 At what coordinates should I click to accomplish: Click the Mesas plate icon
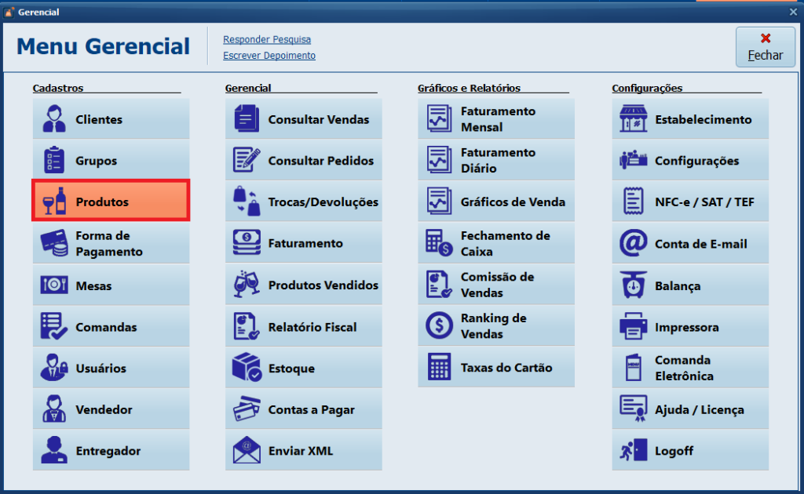(54, 285)
